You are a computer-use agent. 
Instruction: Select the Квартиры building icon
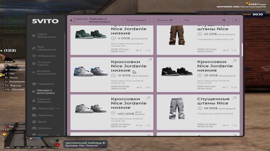pos(34,115)
